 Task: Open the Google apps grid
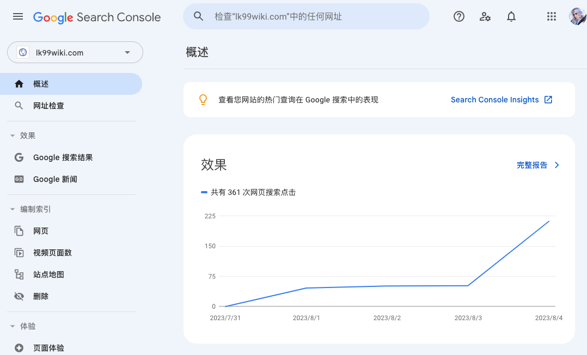[552, 16]
